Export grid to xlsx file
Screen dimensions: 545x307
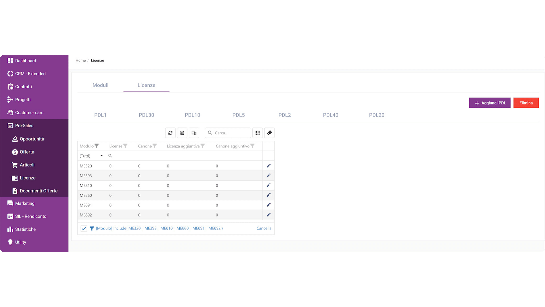pos(182,133)
